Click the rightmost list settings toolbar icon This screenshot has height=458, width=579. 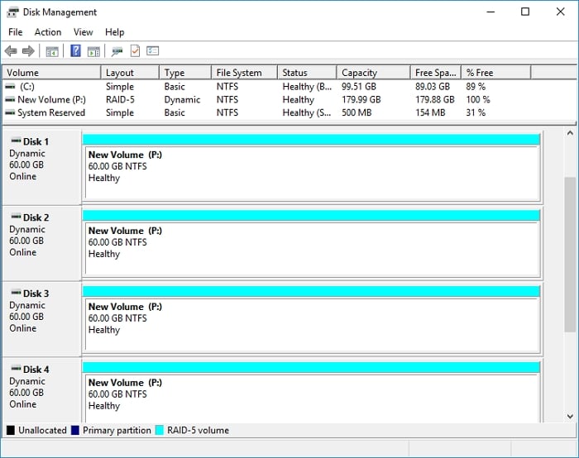[152, 51]
